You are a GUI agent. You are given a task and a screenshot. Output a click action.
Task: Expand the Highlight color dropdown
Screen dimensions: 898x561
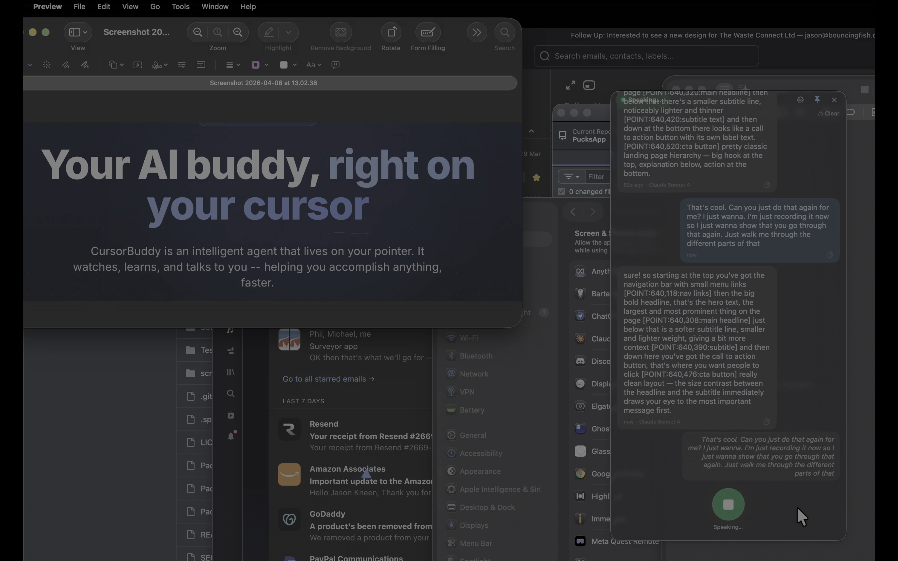click(x=289, y=32)
